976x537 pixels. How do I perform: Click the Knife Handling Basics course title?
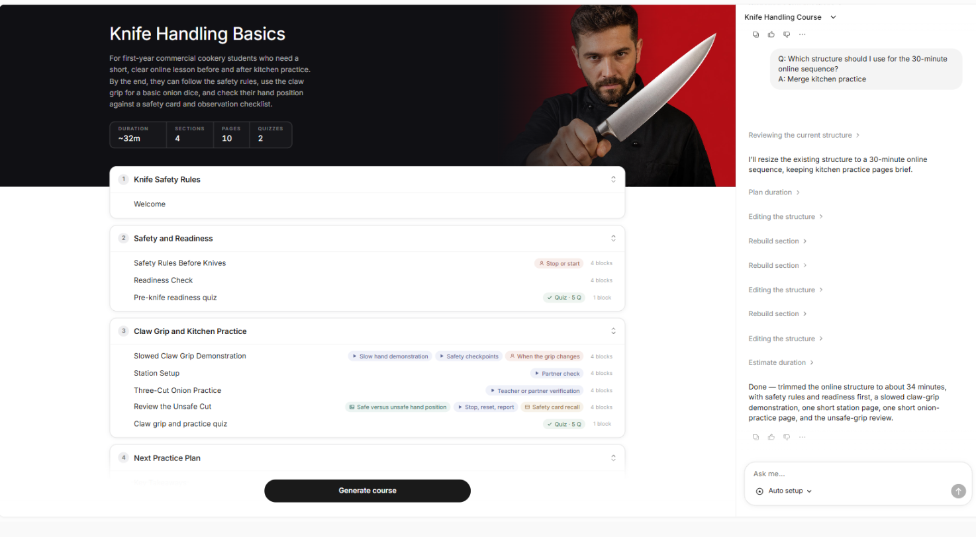point(197,34)
